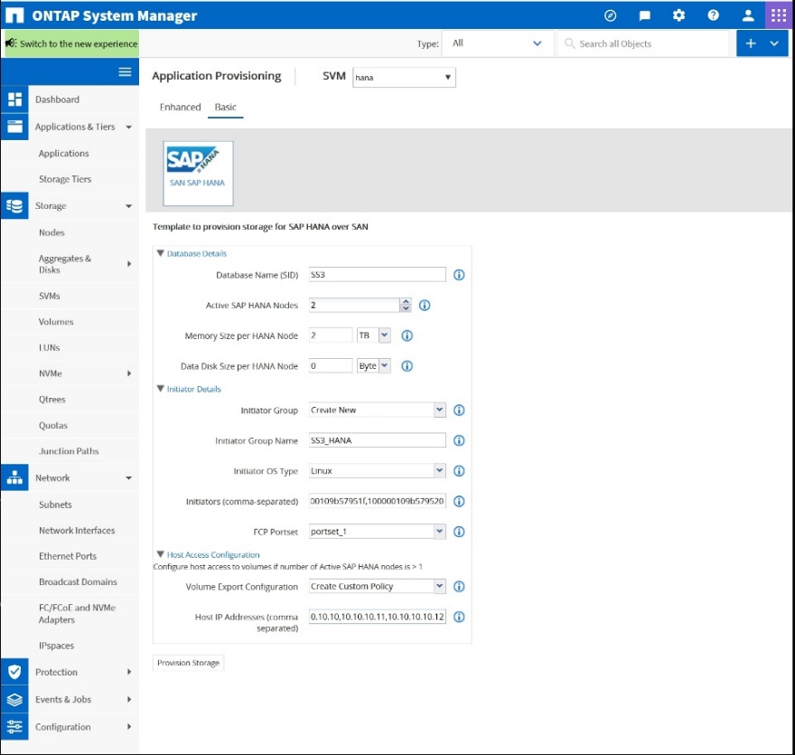
Task: Show info for Active SAP HANA Nodes
Action: coord(425,306)
